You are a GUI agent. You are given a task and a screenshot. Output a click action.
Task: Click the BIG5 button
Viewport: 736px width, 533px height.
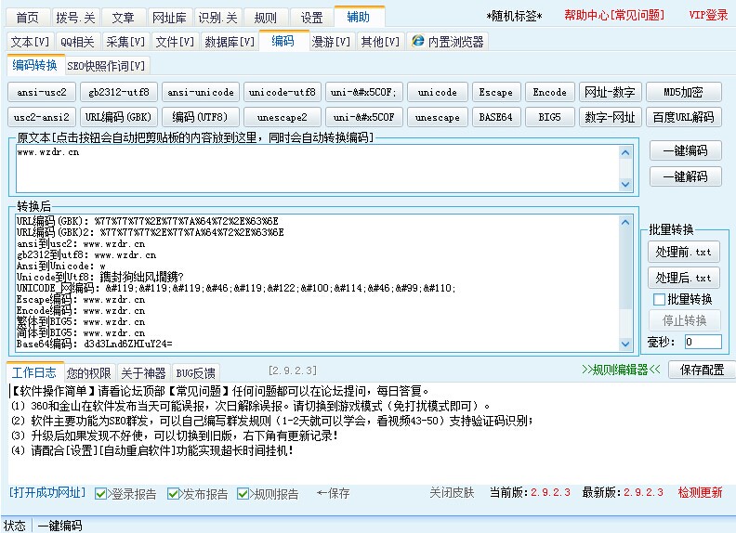[x=549, y=117]
